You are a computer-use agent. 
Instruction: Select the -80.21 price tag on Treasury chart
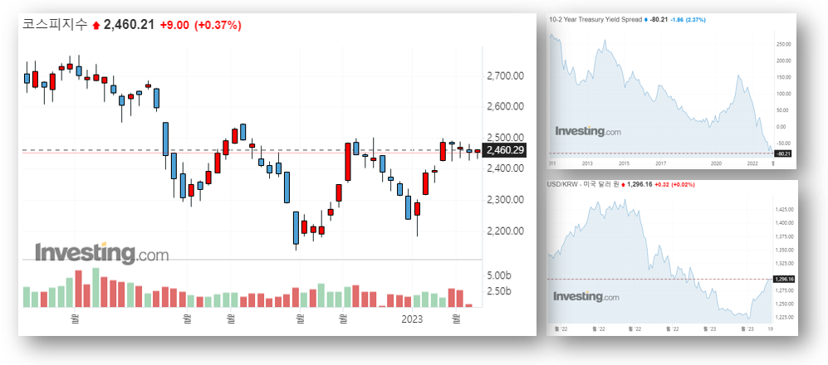coord(783,153)
